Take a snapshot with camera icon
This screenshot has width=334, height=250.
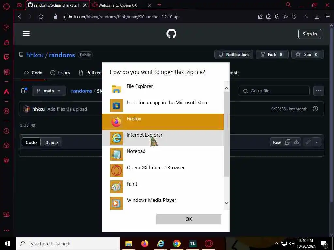pos(269,17)
